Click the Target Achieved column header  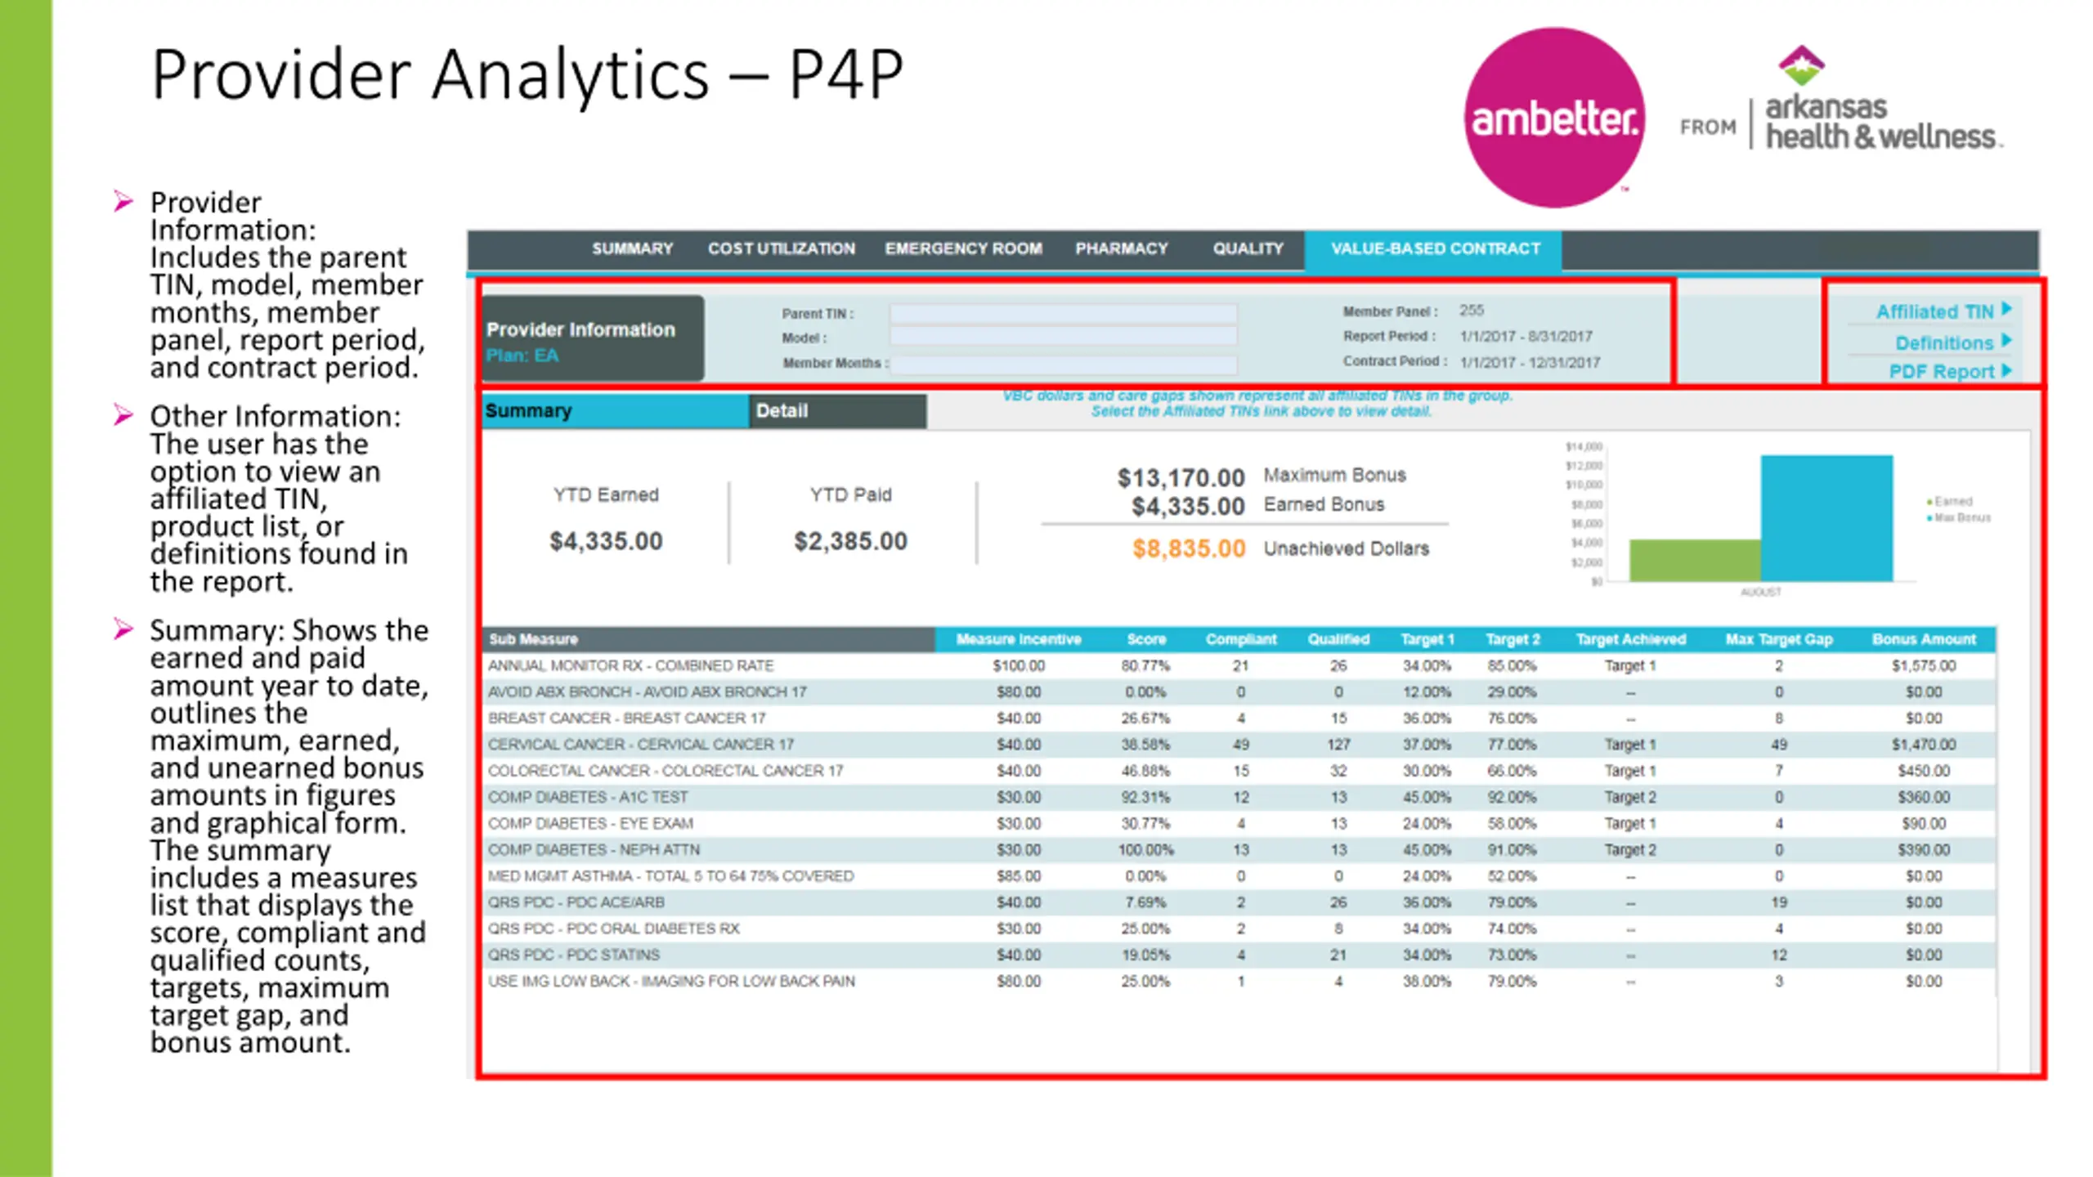click(x=1630, y=639)
